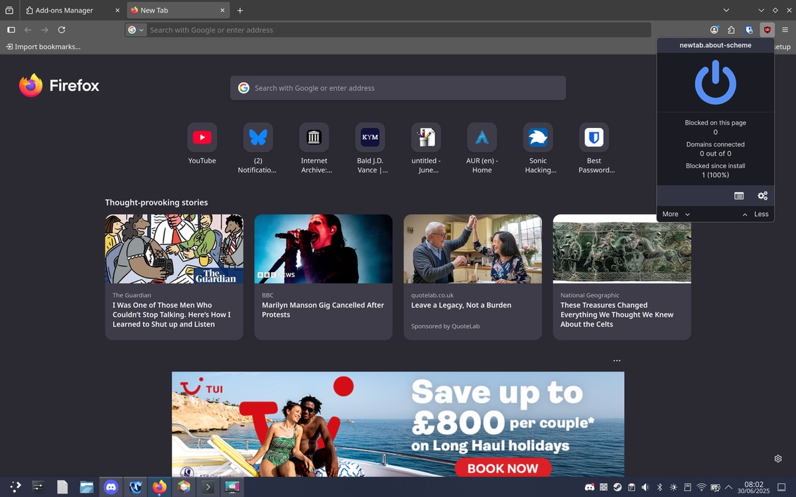Mute audio via the speaker tray icon
796x497 pixels.
pyautogui.click(x=644, y=487)
